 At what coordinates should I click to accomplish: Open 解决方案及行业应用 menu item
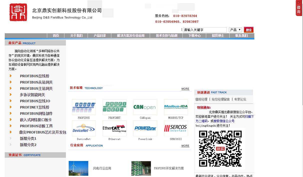pos(131,36)
